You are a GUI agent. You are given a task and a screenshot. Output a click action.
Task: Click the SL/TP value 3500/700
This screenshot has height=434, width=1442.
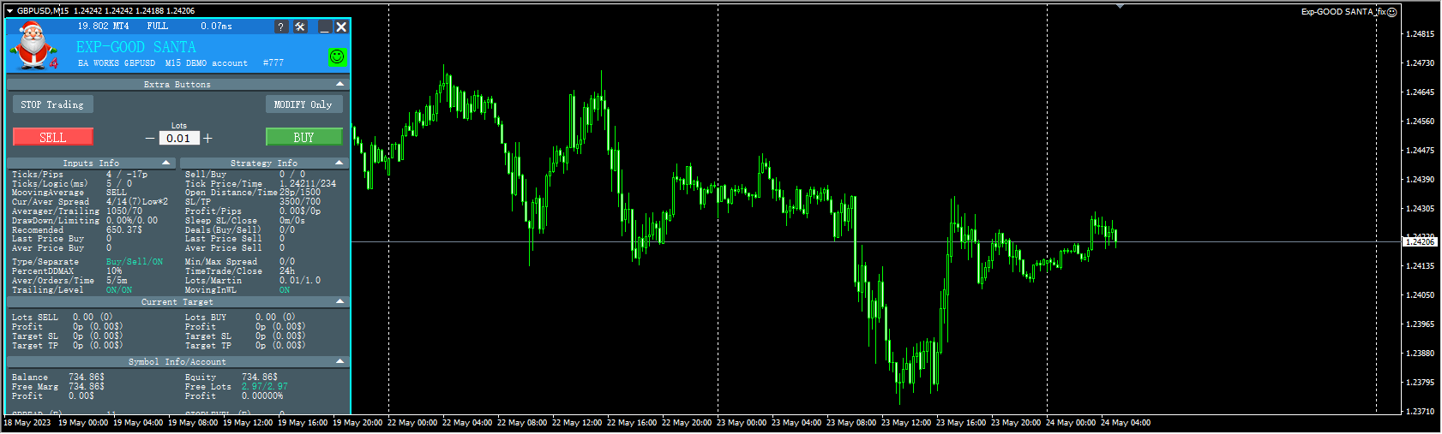pyautogui.click(x=300, y=202)
